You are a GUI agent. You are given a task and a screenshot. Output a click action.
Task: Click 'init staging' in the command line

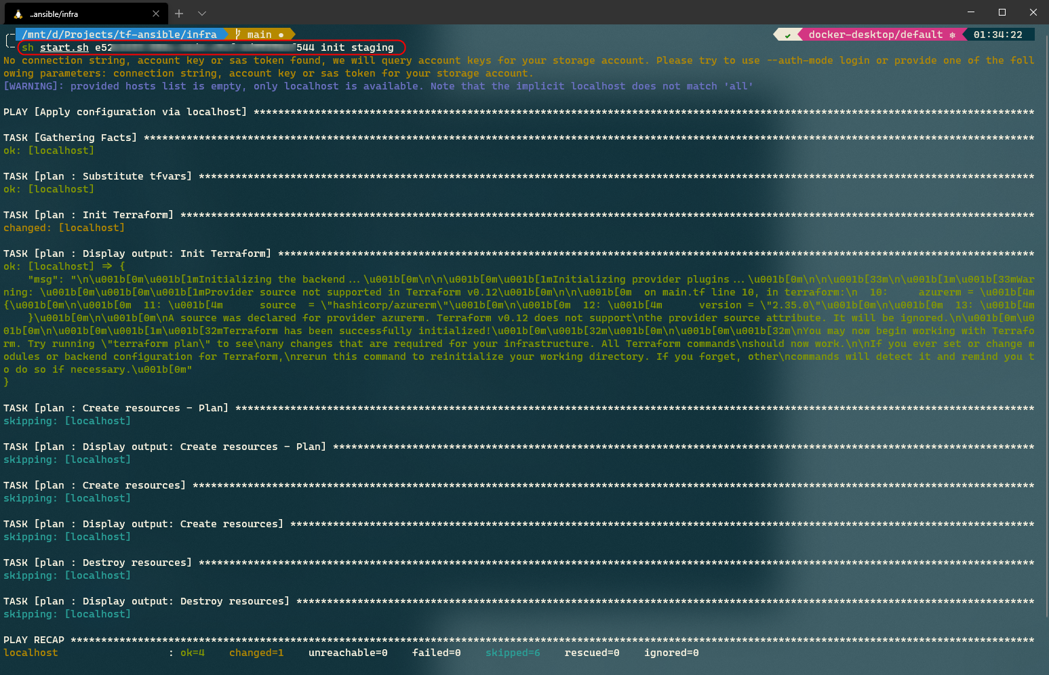357,47
